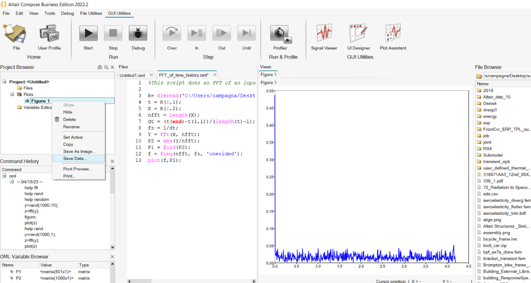Choose Save Data from context menu
Screen dimensions: 531x283
(78, 158)
